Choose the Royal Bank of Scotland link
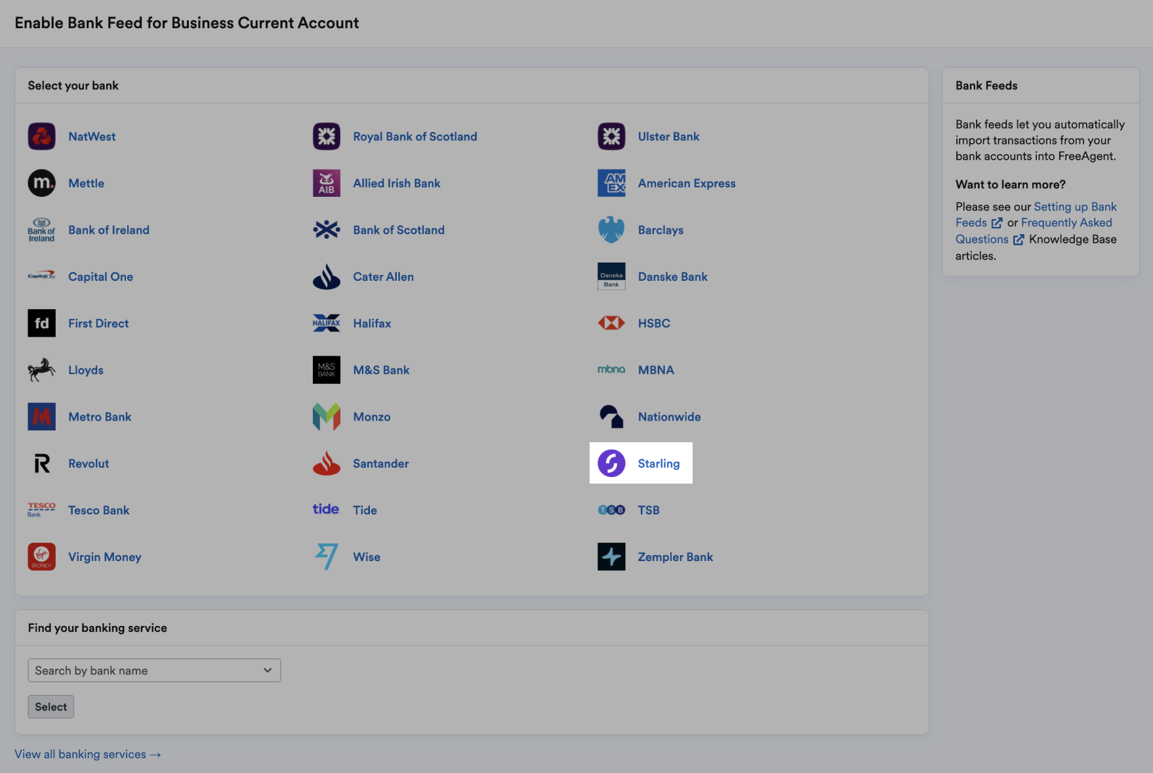 pyautogui.click(x=415, y=136)
